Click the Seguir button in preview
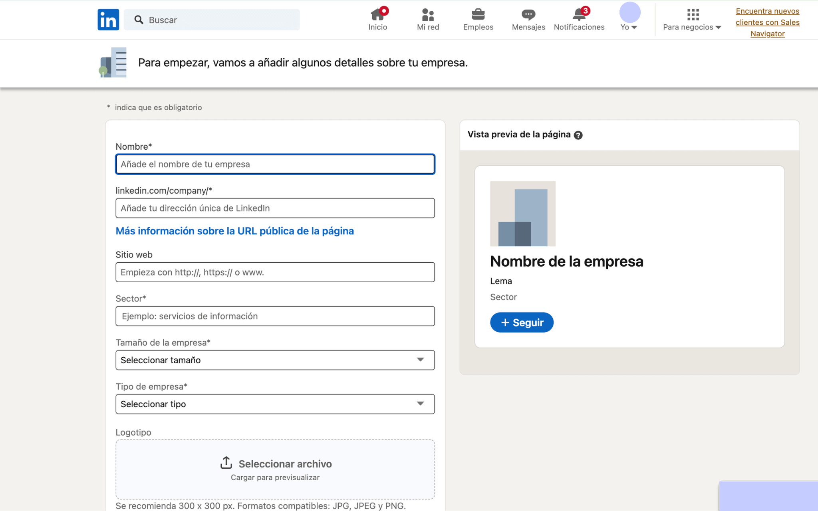 click(x=522, y=323)
